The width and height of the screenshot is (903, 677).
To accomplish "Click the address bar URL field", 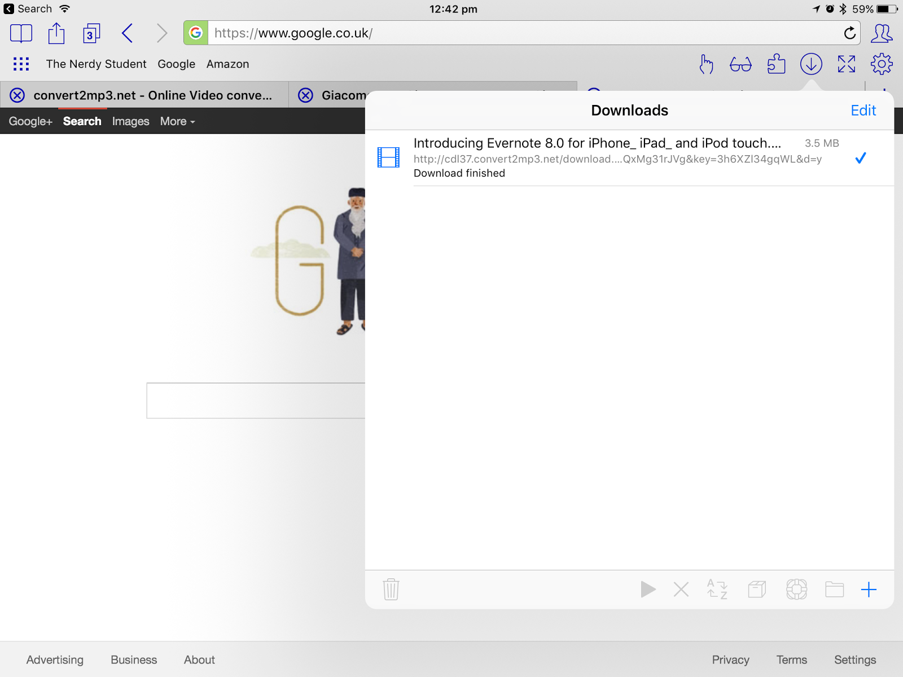I will tap(521, 33).
